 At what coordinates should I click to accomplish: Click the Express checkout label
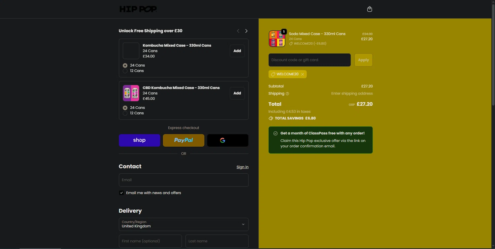pyautogui.click(x=183, y=128)
